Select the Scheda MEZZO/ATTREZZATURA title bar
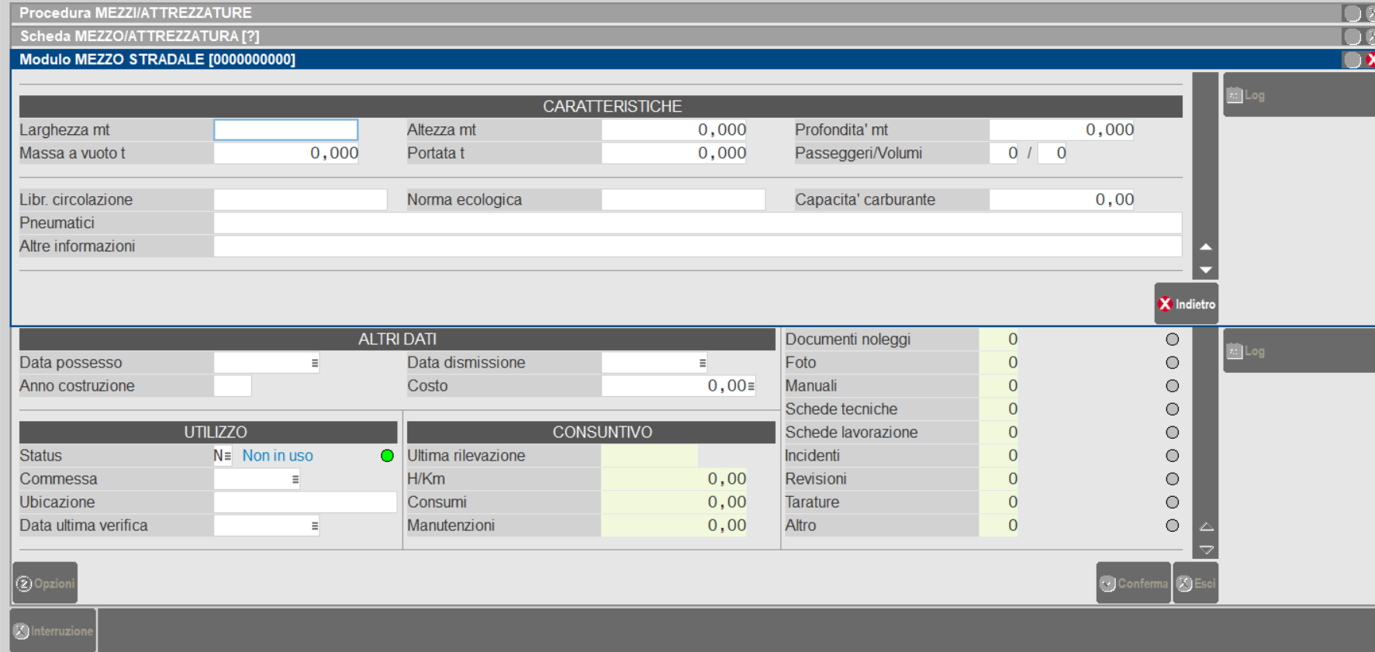Viewport: 1375px width, 652px height. [140, 36]
